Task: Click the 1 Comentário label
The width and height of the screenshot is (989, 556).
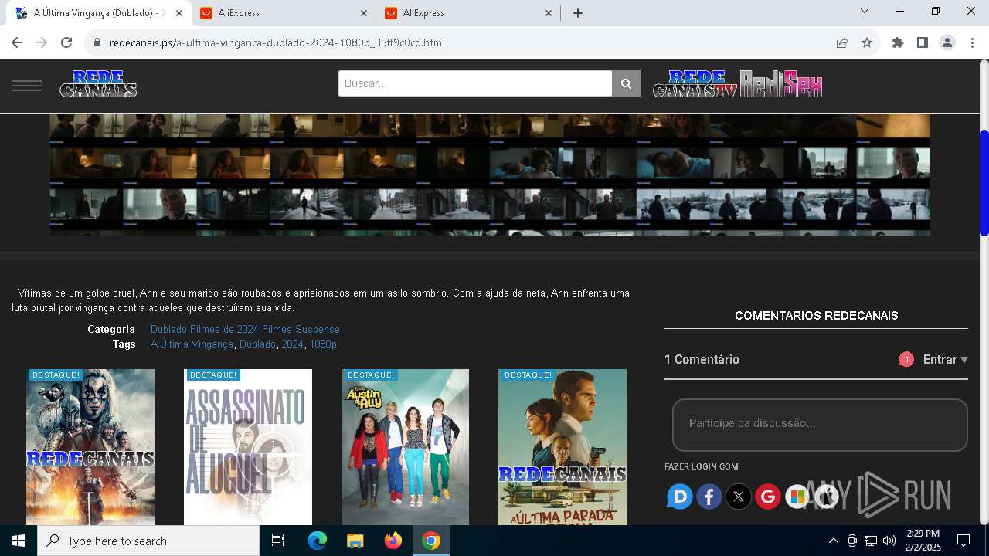Action: 702,359
